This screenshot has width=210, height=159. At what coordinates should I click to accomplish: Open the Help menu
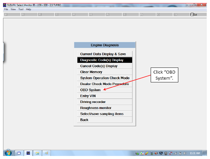tap(29, 9)
